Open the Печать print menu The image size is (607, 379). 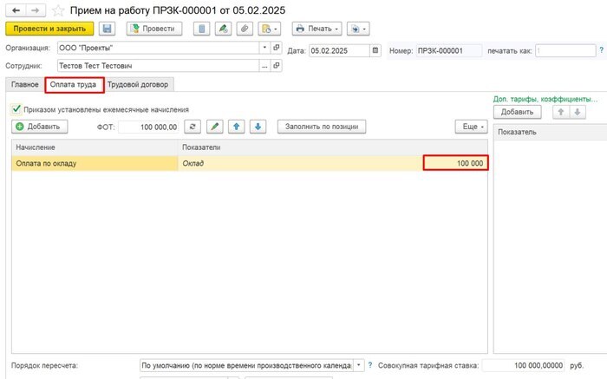click(317, 29)
